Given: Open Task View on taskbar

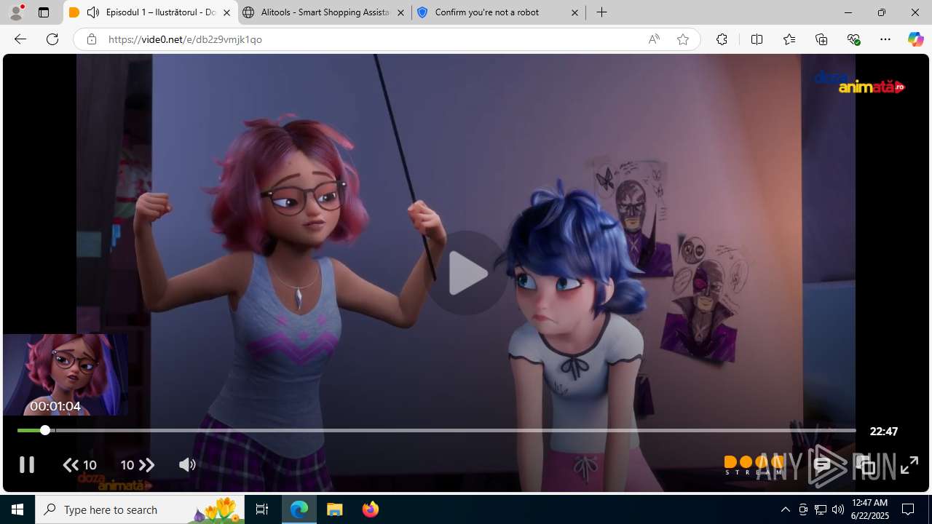Looking at the screenshot, I should (262, 509).
